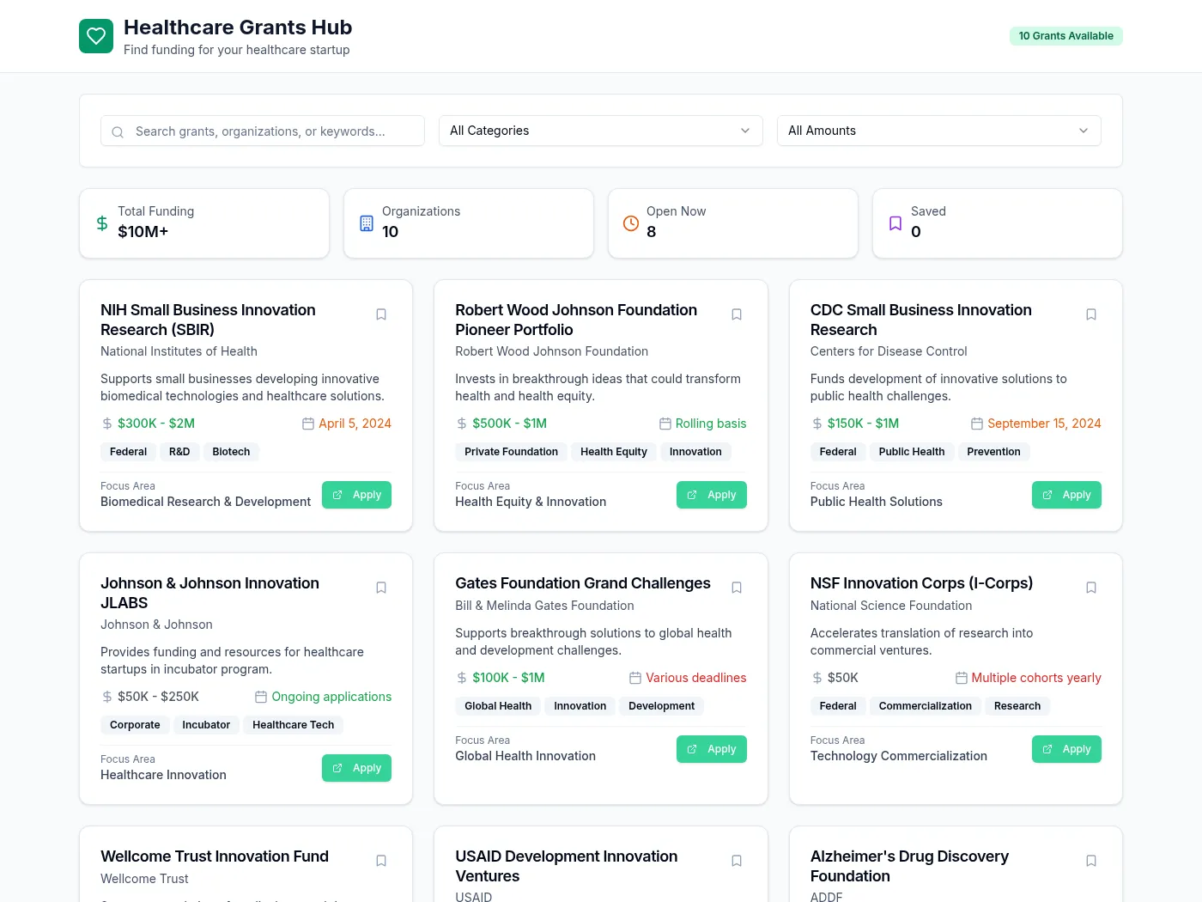This screenshot has height=902, width=1202.
Task: Click the R&D tag
Action: [179, 452]
